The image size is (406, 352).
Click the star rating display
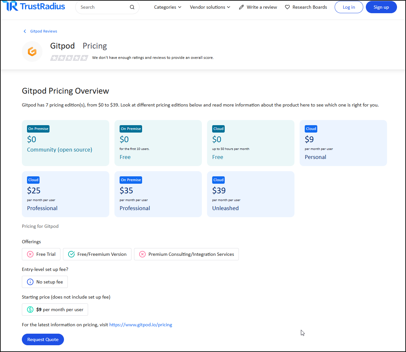69,58
